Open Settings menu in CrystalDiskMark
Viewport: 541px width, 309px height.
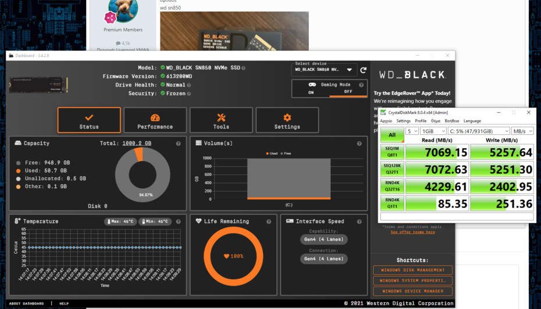[x=403, y=121]
